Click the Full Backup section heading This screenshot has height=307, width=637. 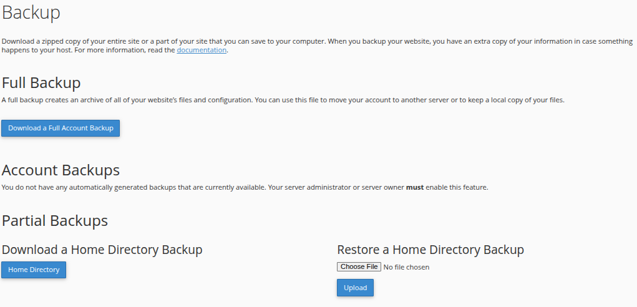tap(41, 83)
